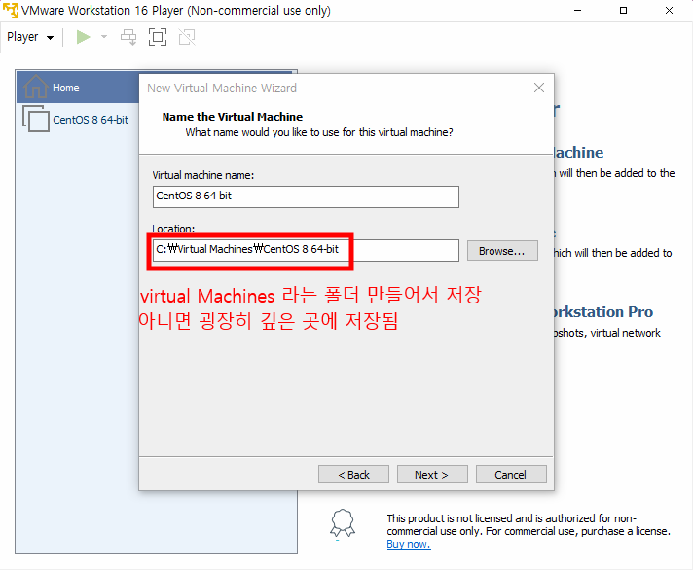Close the VMware Workstation Player window

click(669, 10)
